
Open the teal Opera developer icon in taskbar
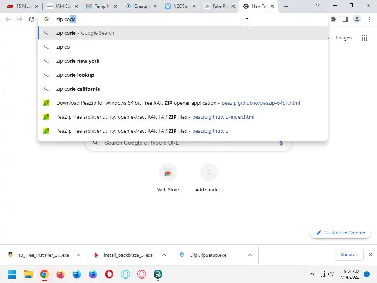tap(126, 274)
